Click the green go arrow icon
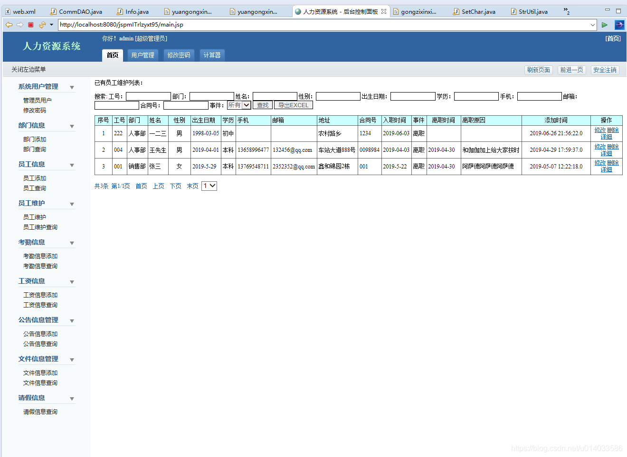This screenshot has height=457, width=627. click(x=605, y=25)
